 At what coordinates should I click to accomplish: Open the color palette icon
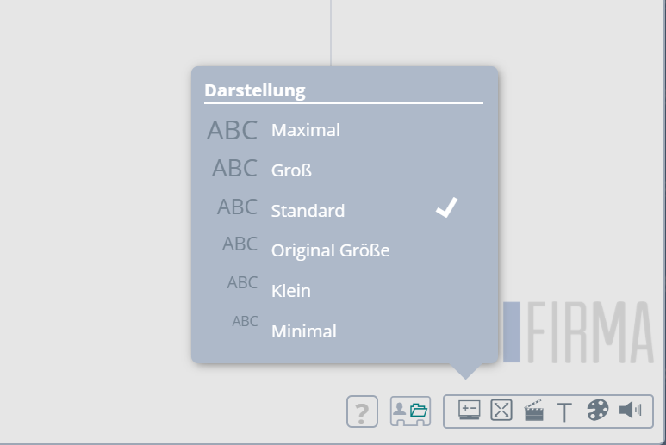click(597, 411)
